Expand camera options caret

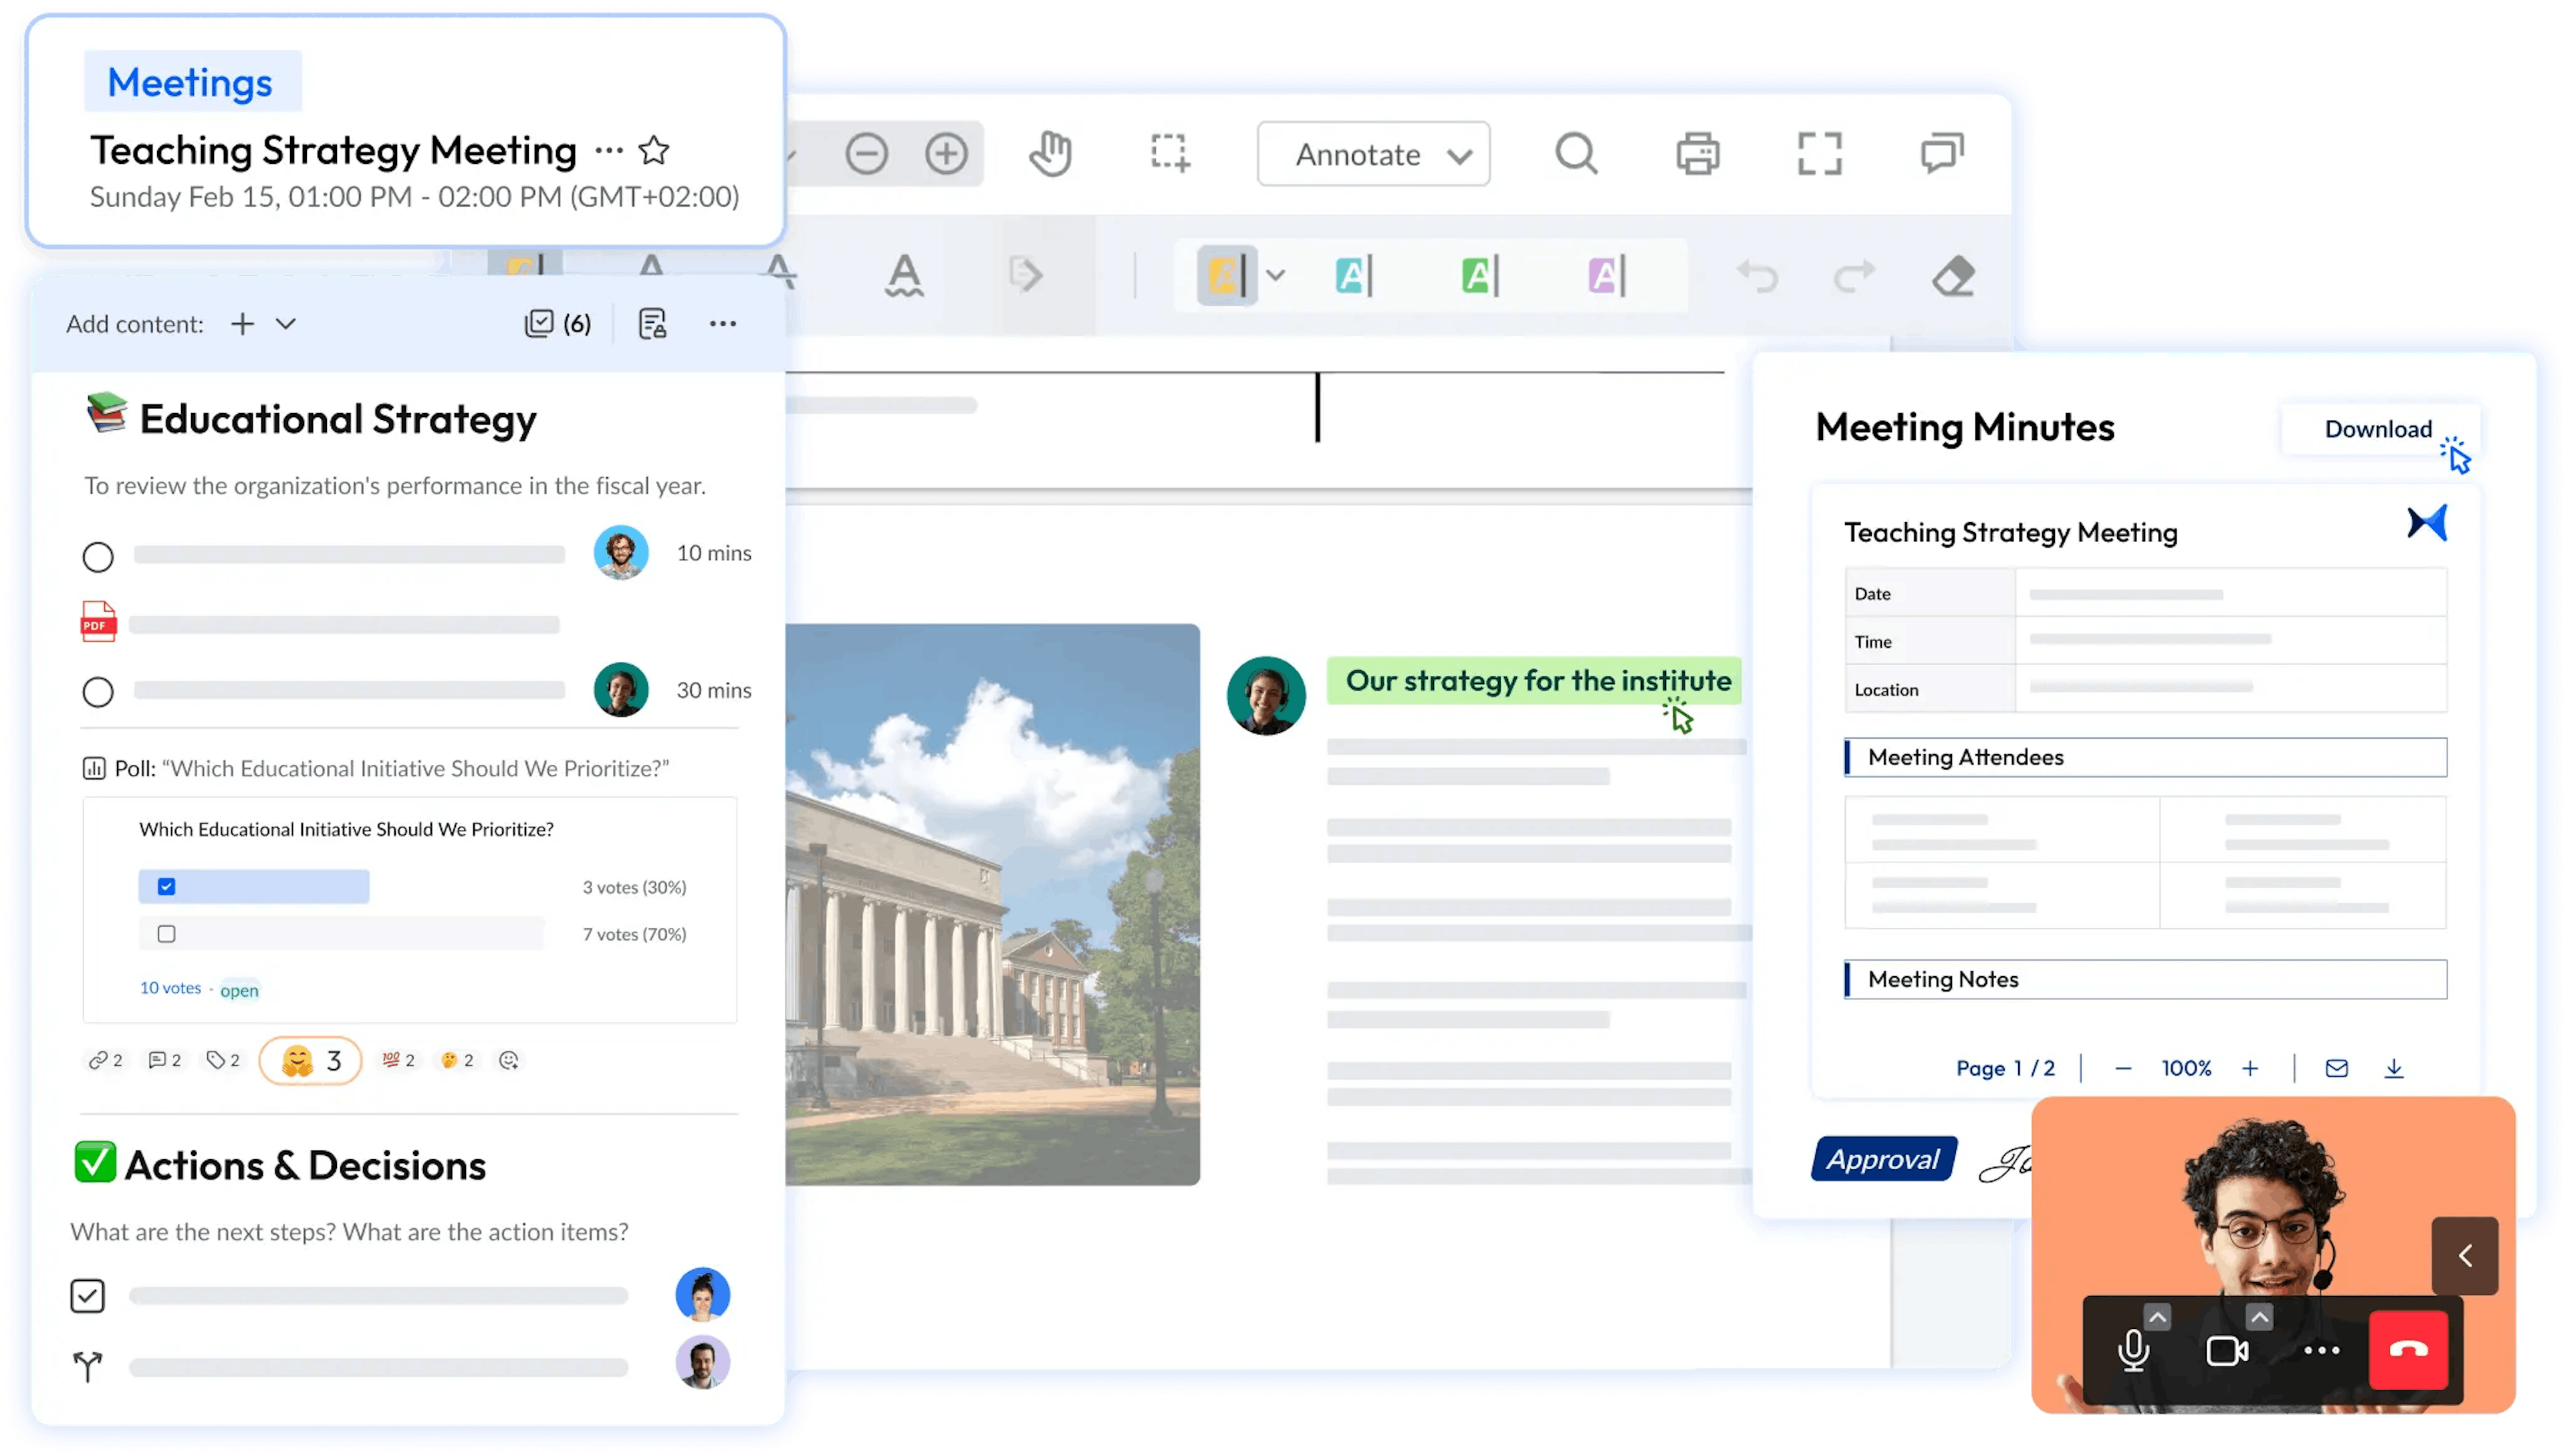click(2259, 1318)
